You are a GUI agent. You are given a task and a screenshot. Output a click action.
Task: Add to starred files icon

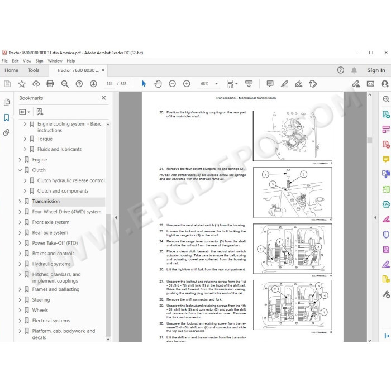coord(22,84)
